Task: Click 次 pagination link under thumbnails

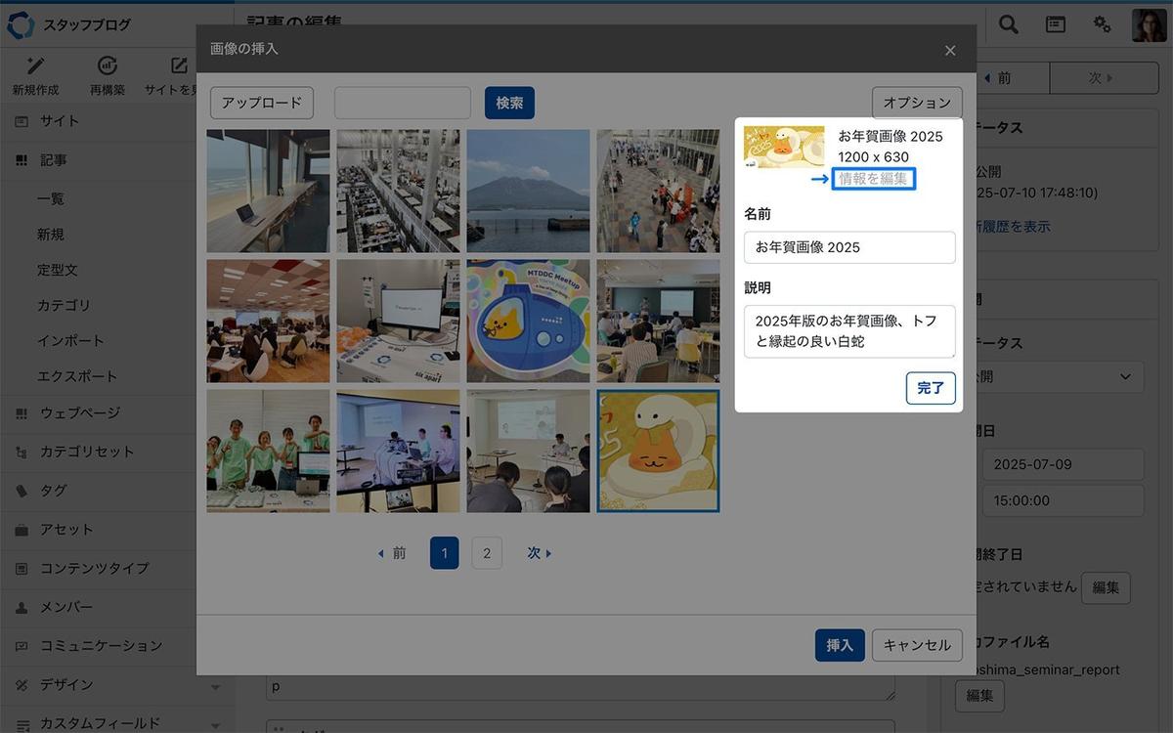Action: coord(540,553)
